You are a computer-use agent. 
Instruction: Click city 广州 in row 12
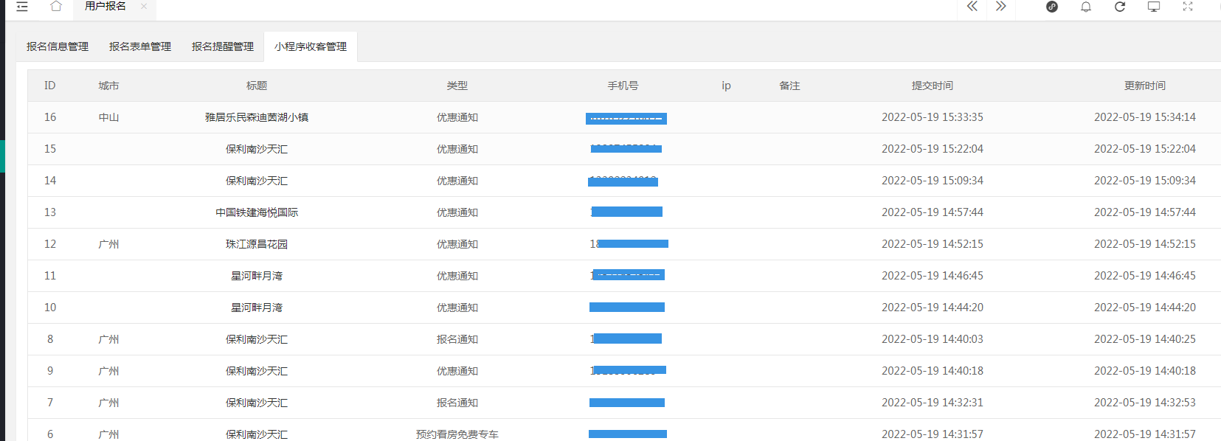tap(108, 244)
